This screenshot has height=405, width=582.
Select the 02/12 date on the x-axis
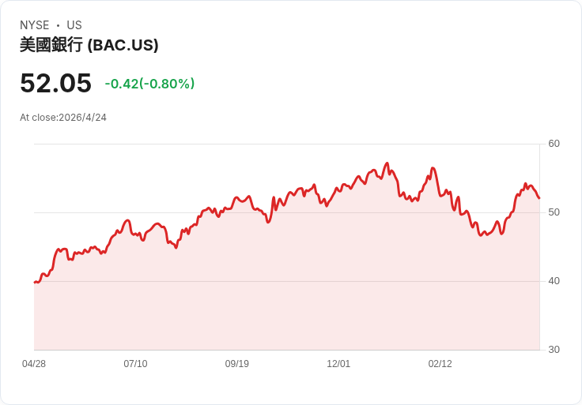(x=440, y=364)
